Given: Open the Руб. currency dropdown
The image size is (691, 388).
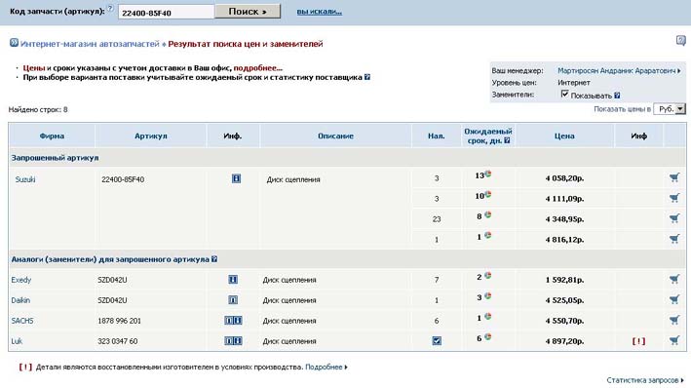Looking at the screenshot, I should pos(670,109).
